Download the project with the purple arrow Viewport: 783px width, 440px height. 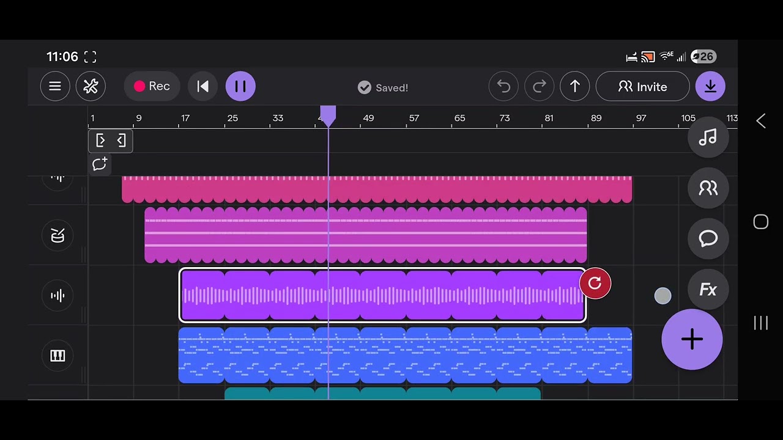710,87
